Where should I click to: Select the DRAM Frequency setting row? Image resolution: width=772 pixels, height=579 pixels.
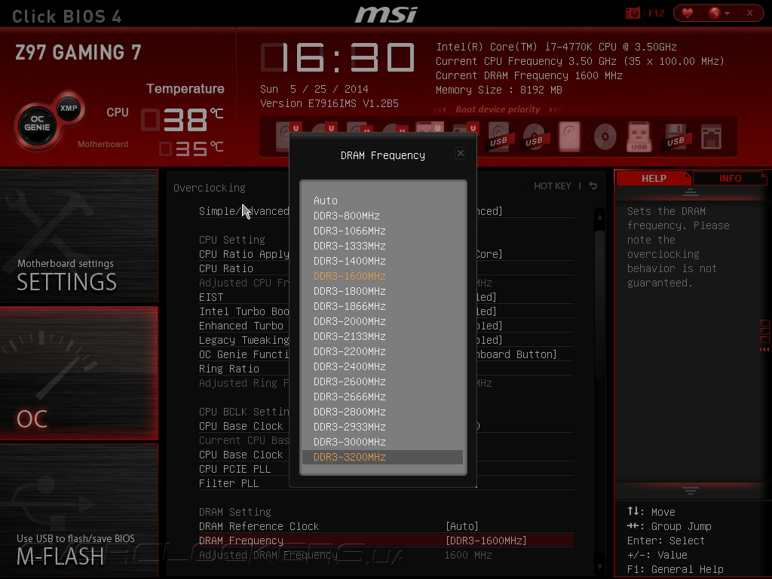[386, 541]
